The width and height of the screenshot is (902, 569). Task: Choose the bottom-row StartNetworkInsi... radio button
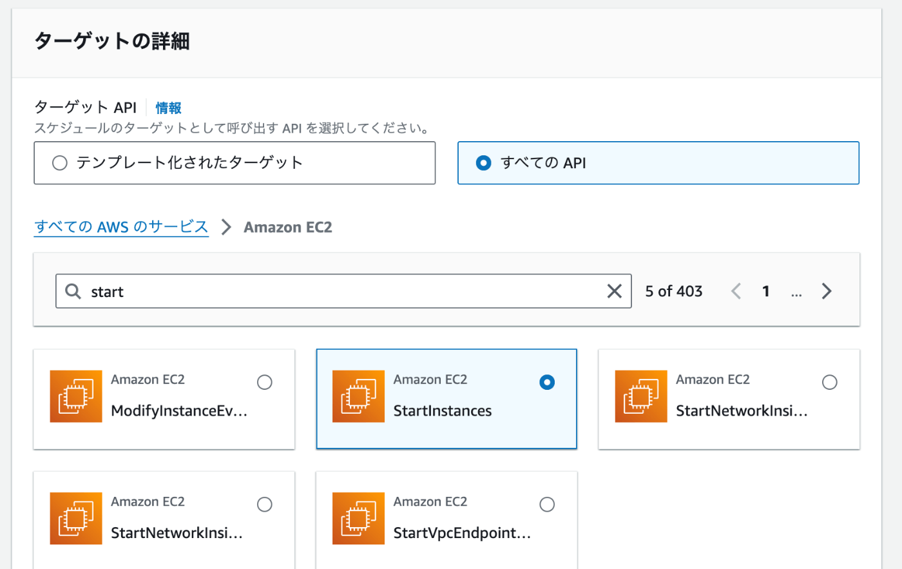265,505
